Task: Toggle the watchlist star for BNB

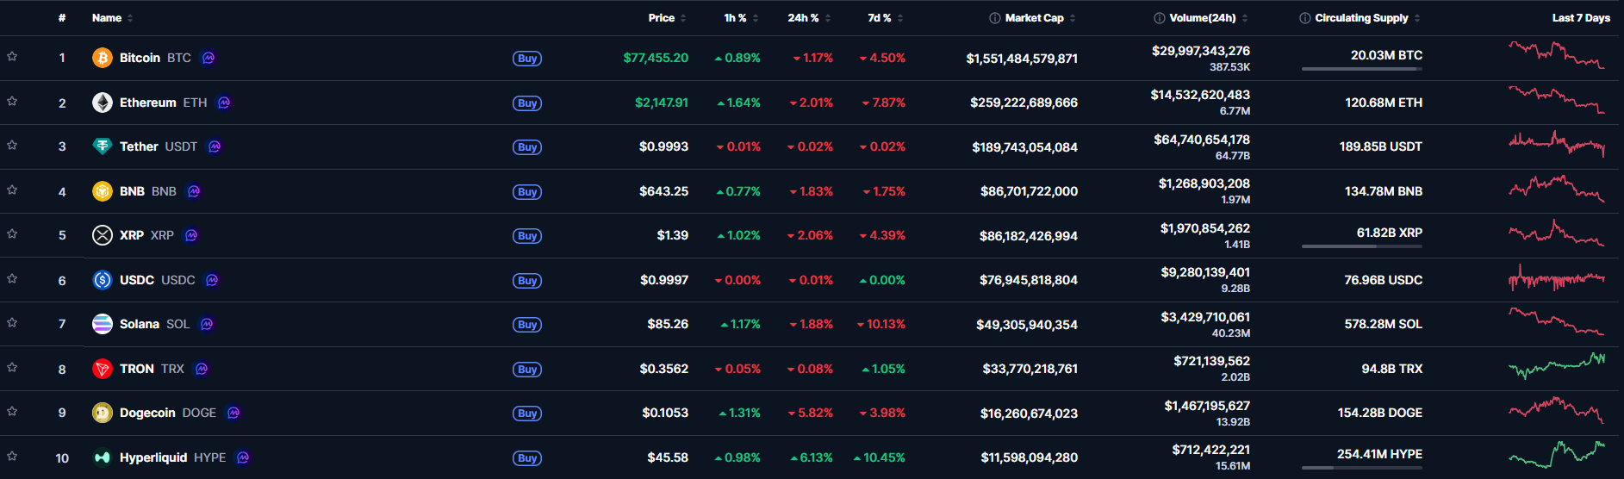Action: coord(12,190)
